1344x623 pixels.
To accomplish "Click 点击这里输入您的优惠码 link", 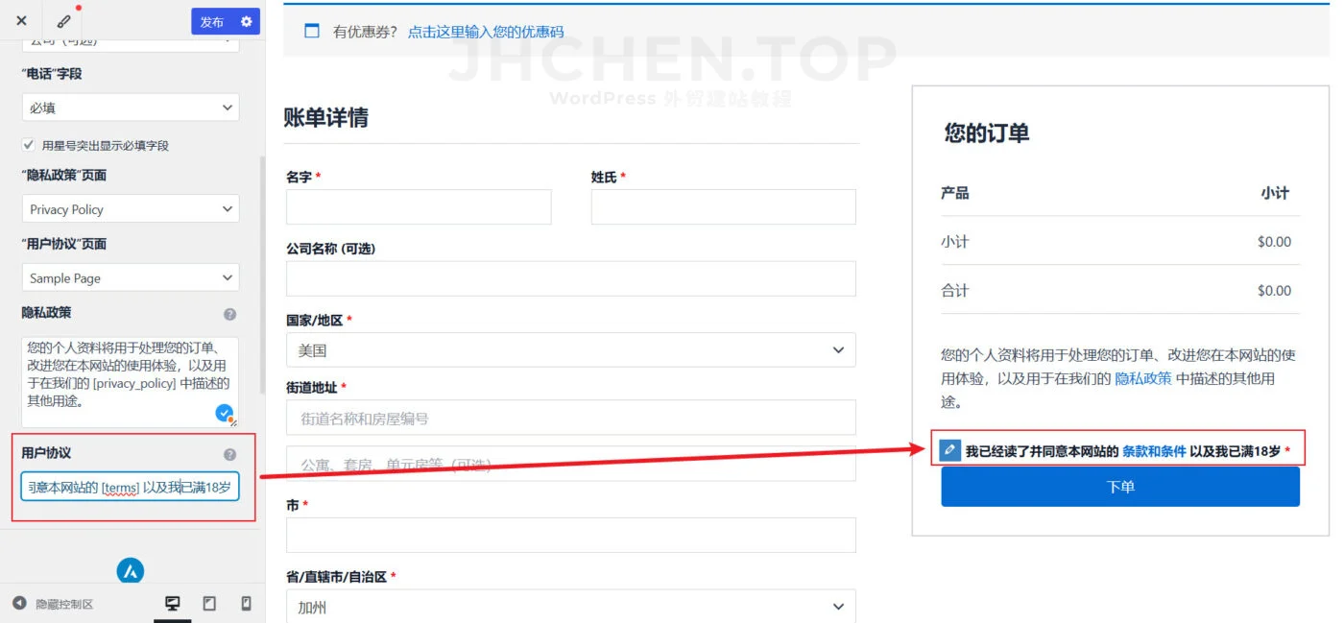I will click(486, 32).
